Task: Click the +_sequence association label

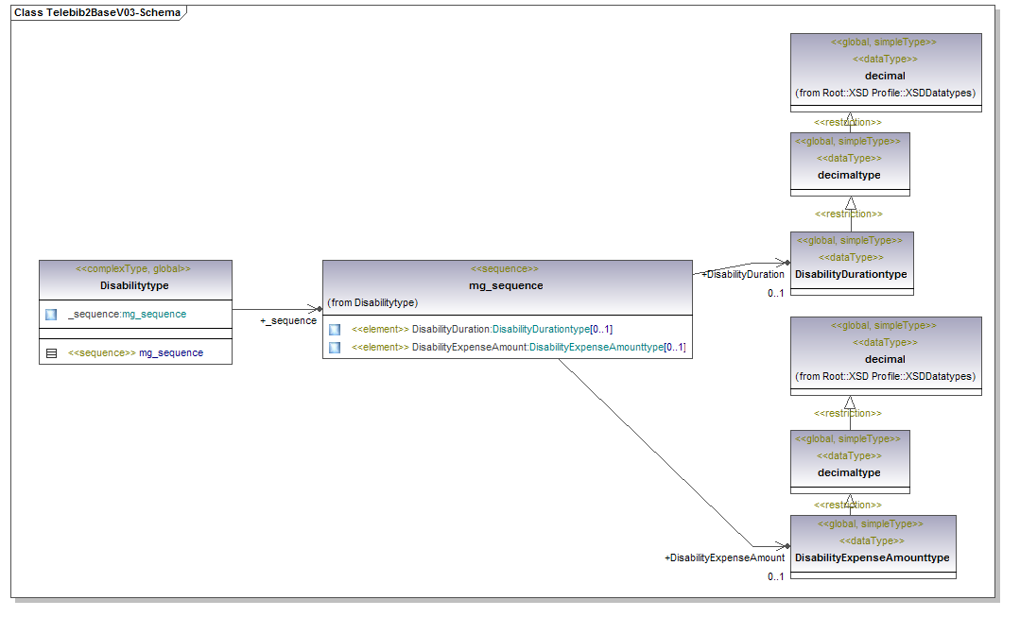Action: pos(288,321)
